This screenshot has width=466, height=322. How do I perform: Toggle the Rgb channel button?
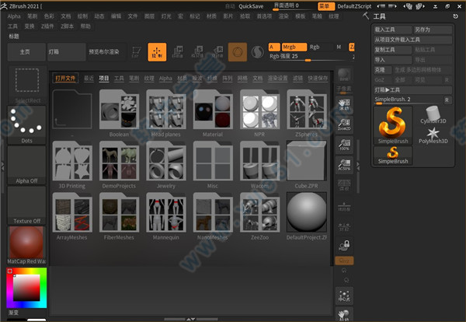click(315, 47)
